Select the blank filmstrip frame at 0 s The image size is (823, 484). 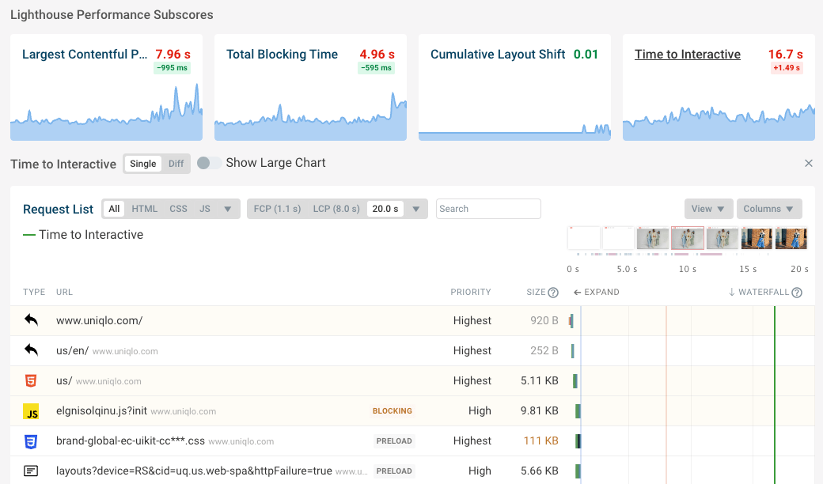tap(584, 238)
